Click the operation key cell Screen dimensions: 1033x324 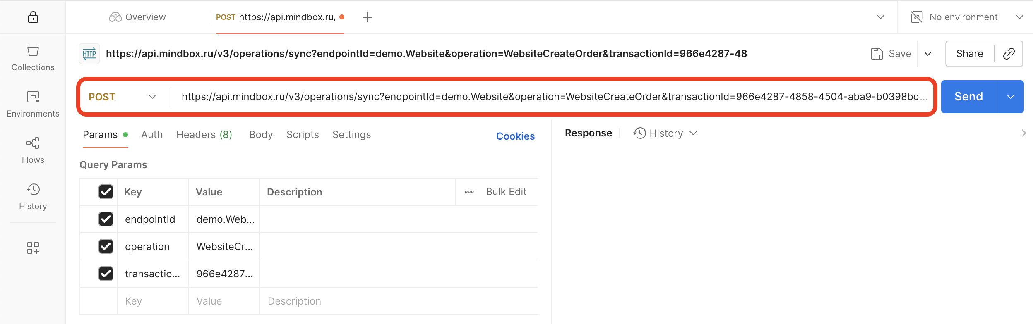click(153, 247)
